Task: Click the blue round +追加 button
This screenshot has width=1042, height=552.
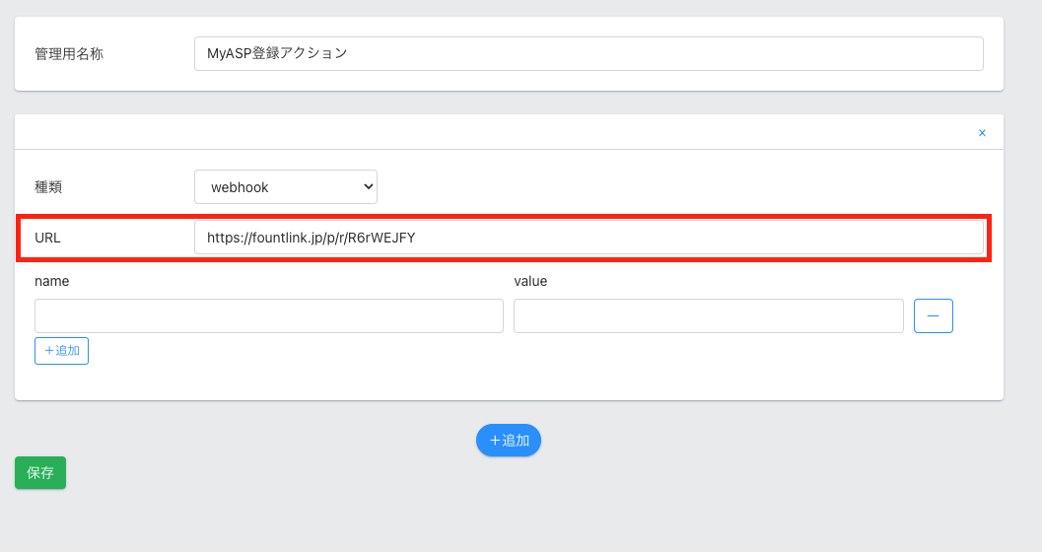Action: pos(508,441)
